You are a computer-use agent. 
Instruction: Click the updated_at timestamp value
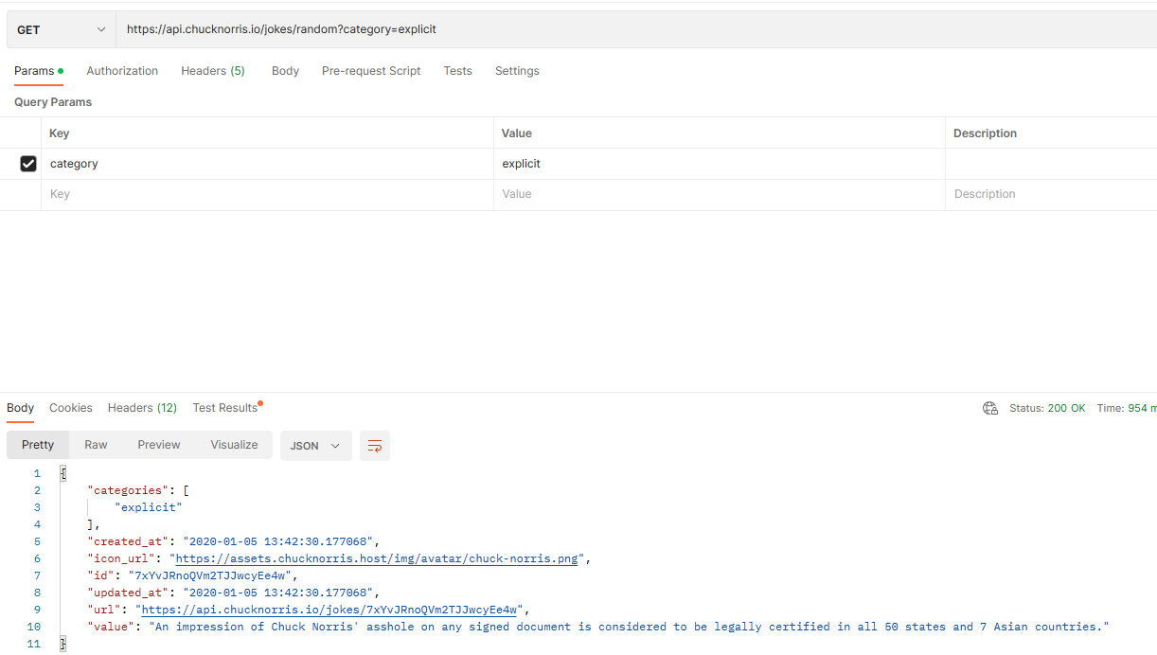click(280, 593)
